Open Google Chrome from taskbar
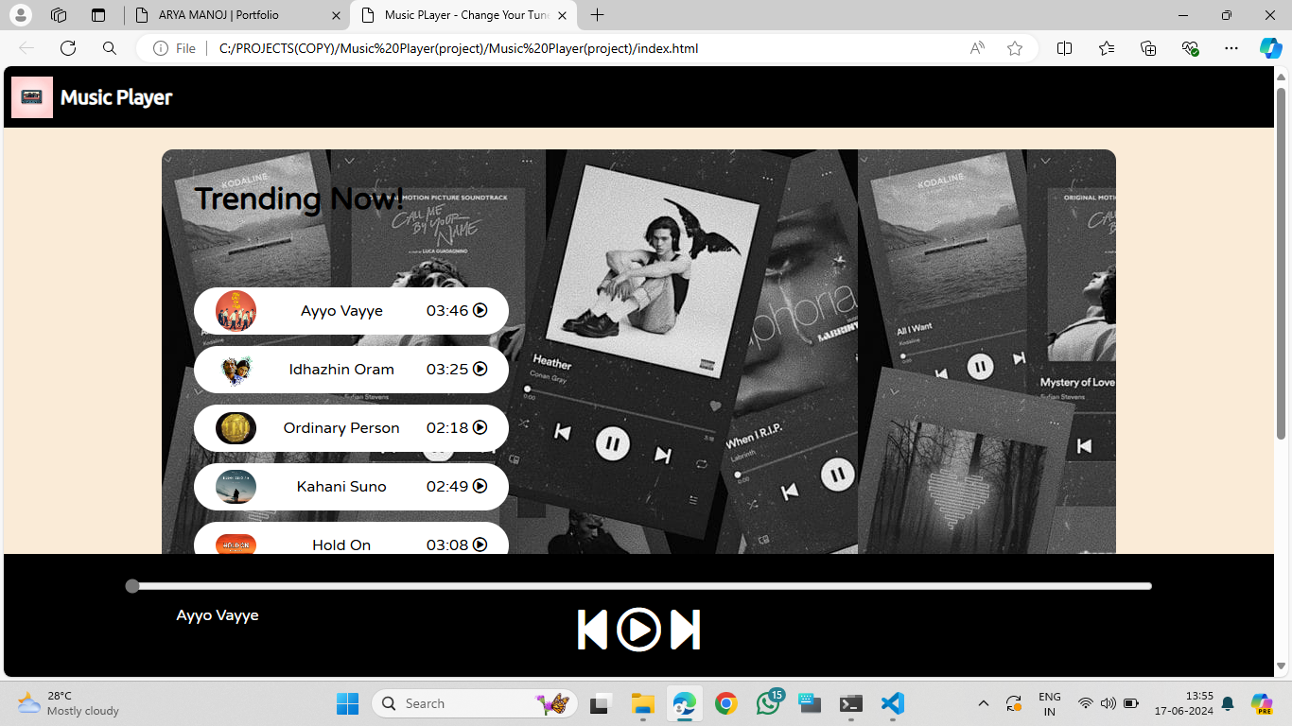This screenshot has width=1292, height=726. point(726,703)
